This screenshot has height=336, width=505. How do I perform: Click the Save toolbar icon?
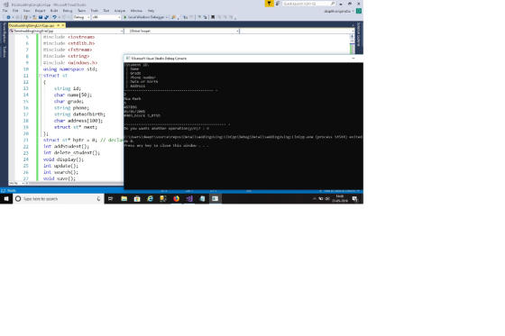tap(41, 17)
